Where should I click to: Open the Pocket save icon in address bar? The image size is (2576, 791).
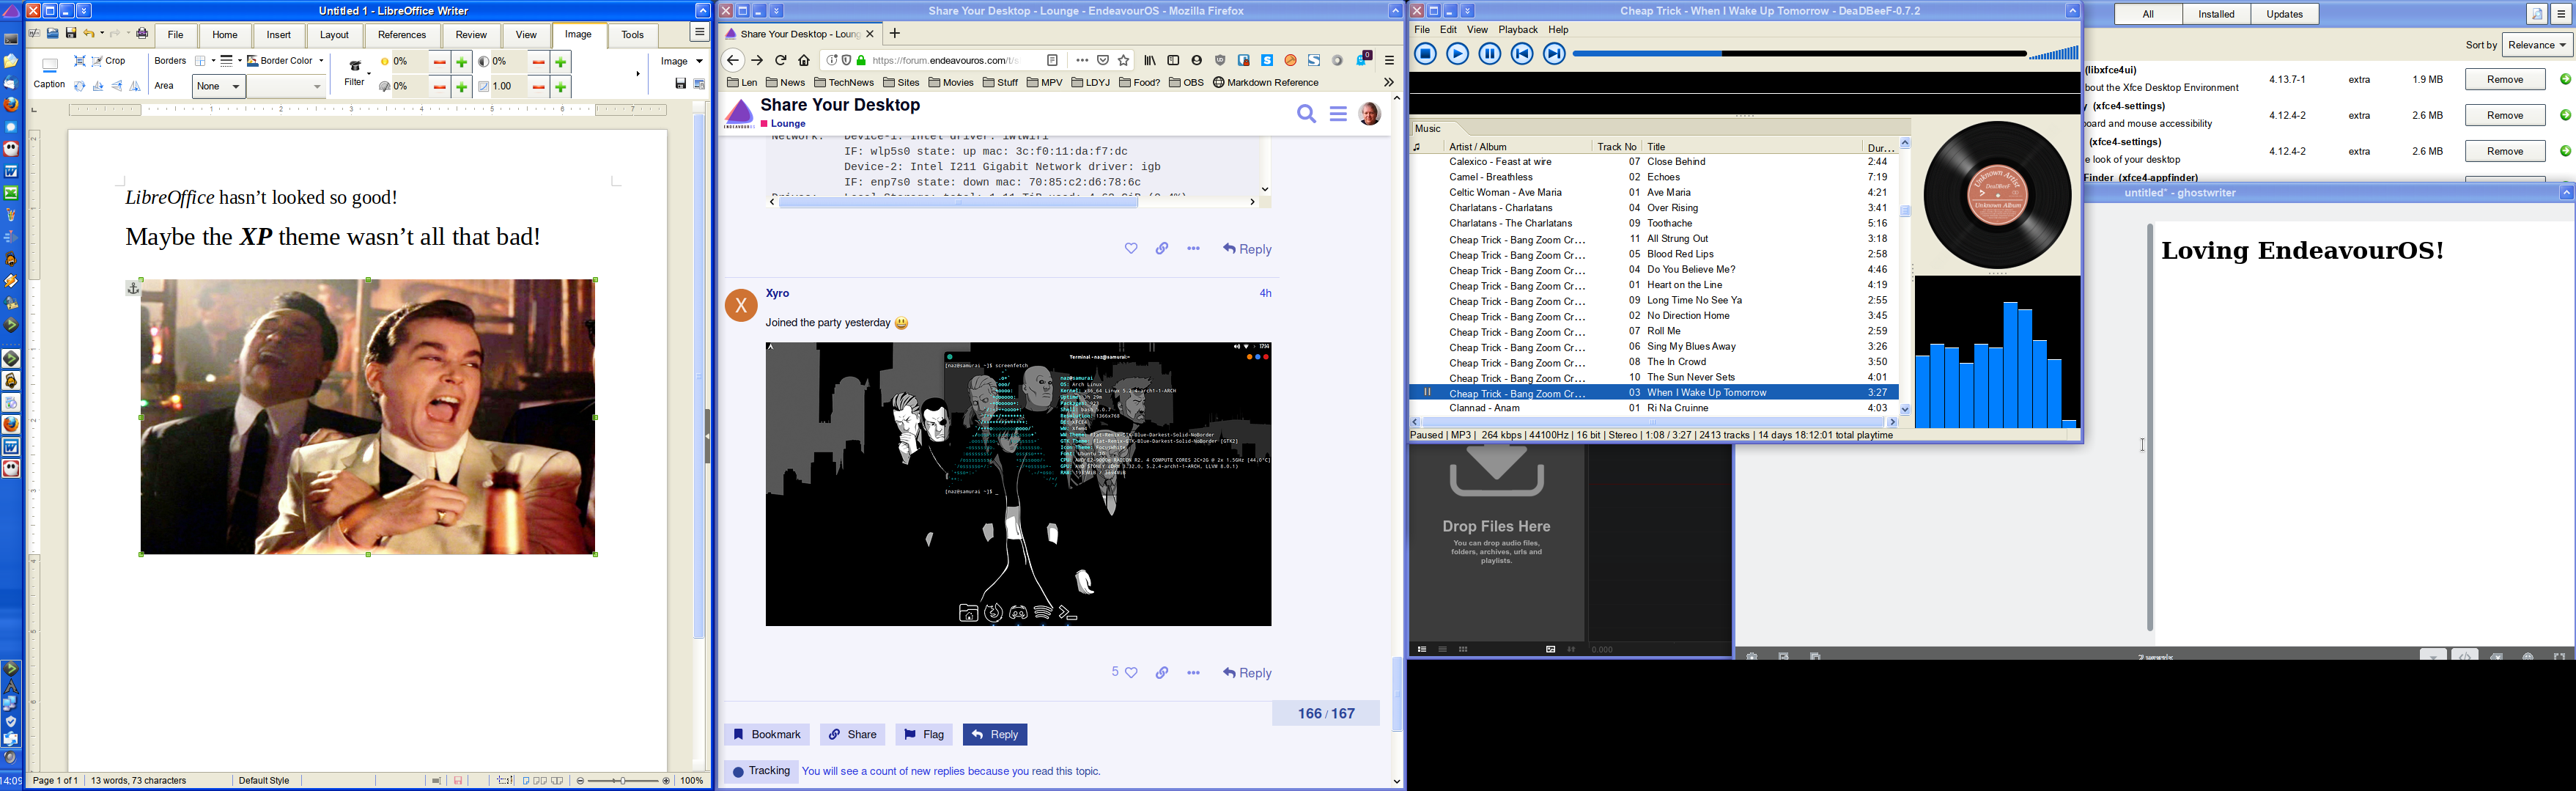point(1103,61)
